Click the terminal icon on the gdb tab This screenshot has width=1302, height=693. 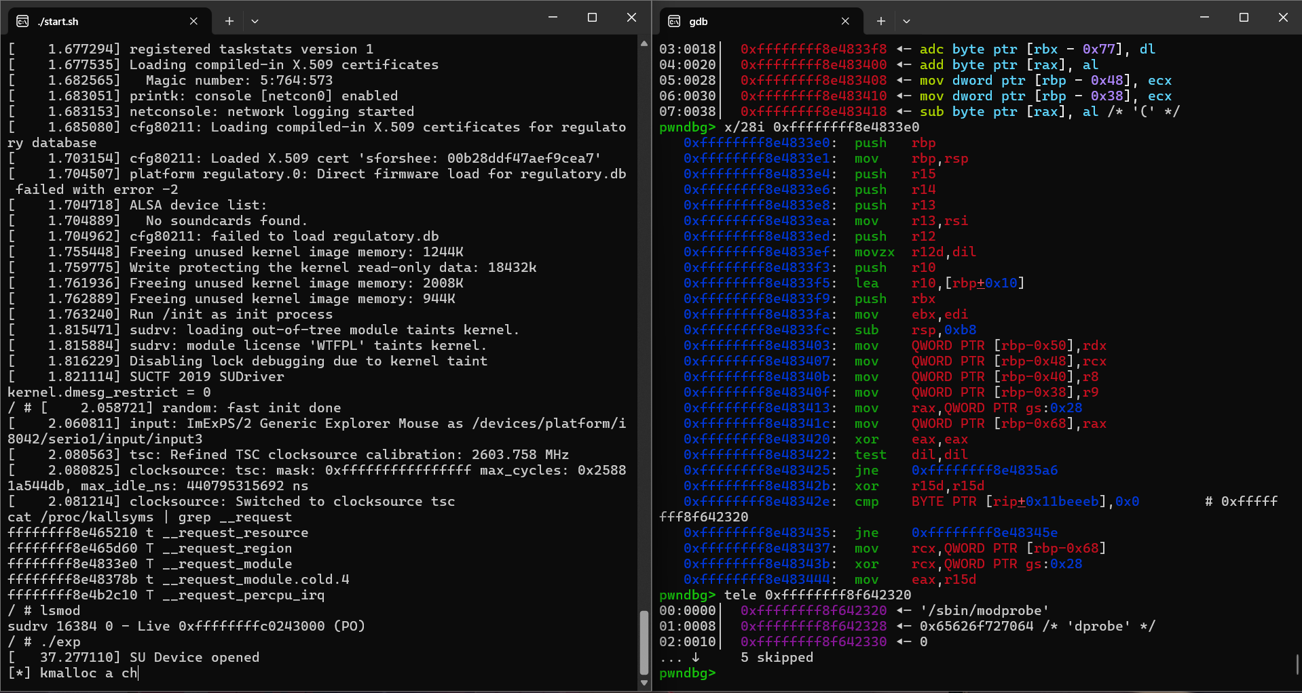[674, 21]
